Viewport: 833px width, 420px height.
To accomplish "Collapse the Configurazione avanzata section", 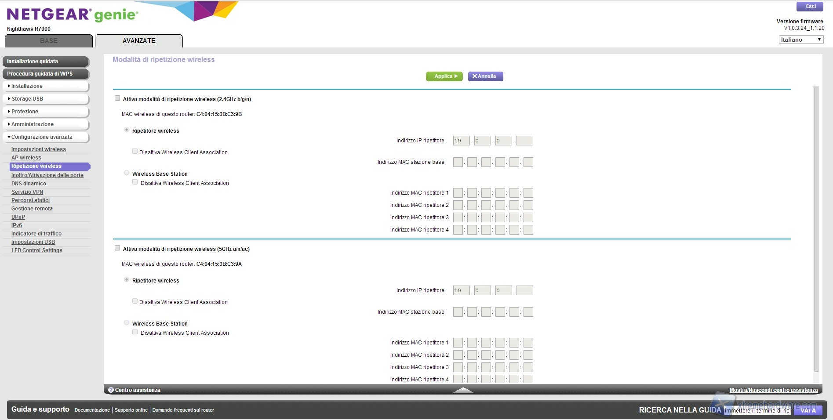I will 46,137.
